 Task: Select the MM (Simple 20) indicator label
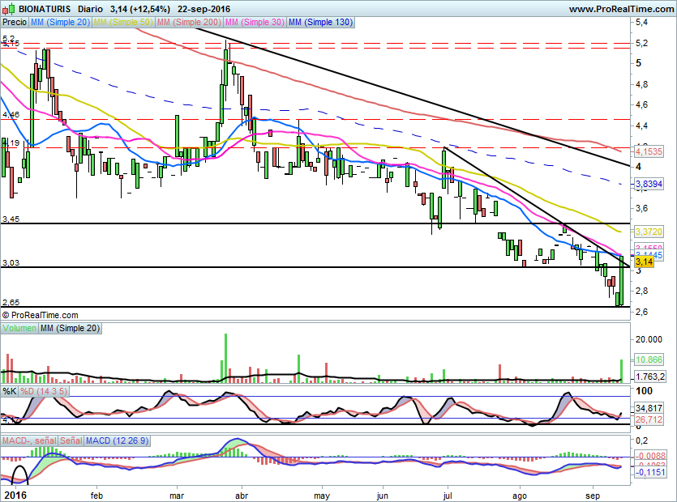click(x=60, y=23)
